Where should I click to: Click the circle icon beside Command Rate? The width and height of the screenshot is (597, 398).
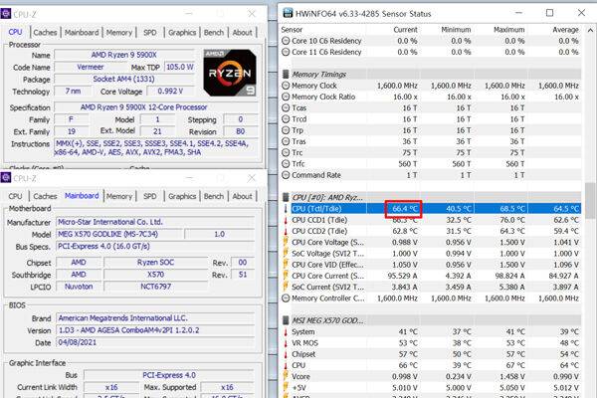click(x=286, y=176)
